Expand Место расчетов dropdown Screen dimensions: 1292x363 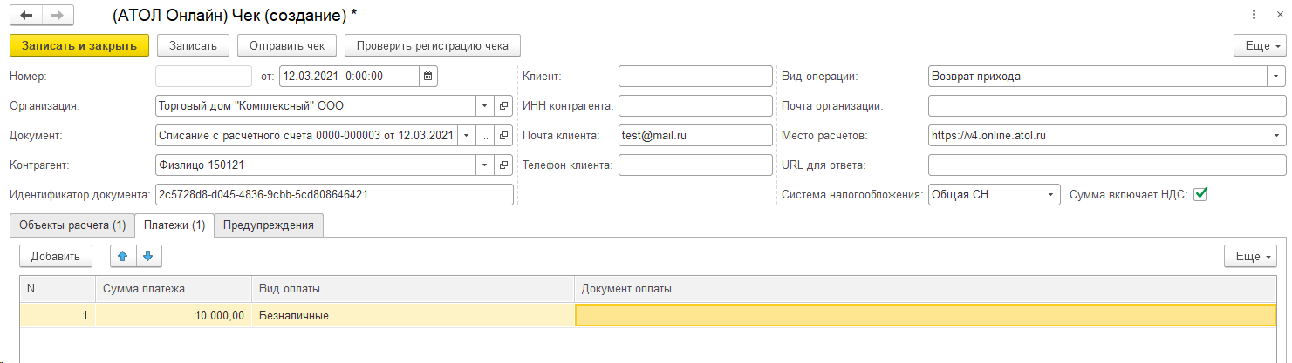tap(1275, 136)
